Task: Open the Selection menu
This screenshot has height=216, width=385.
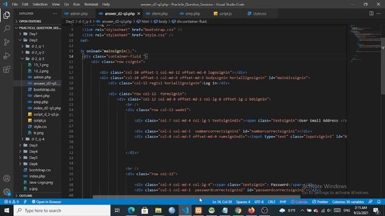Action: (40, 4)
